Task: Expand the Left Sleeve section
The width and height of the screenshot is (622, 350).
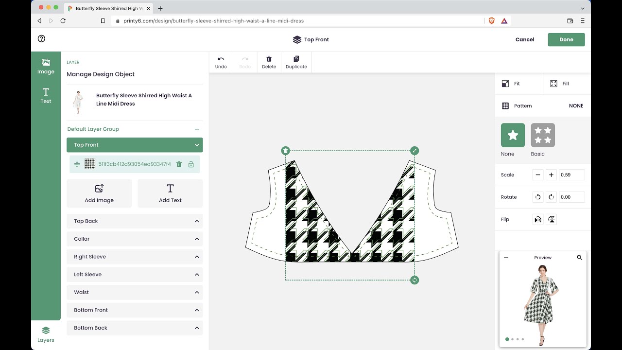Action: (135, 274)
